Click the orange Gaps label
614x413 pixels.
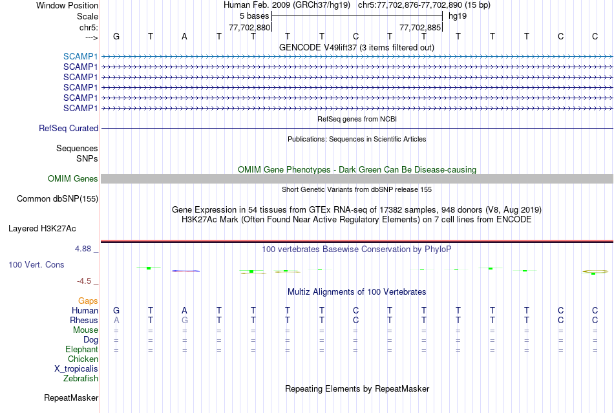click(x=88, y=301)
